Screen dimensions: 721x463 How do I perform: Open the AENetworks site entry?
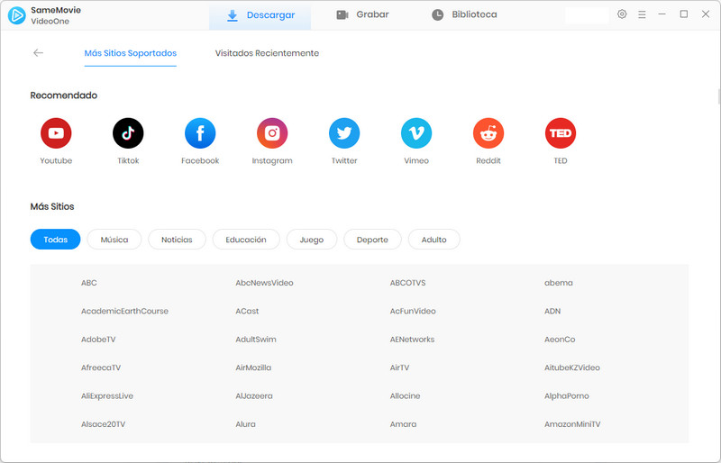click(x=412, y=340)
